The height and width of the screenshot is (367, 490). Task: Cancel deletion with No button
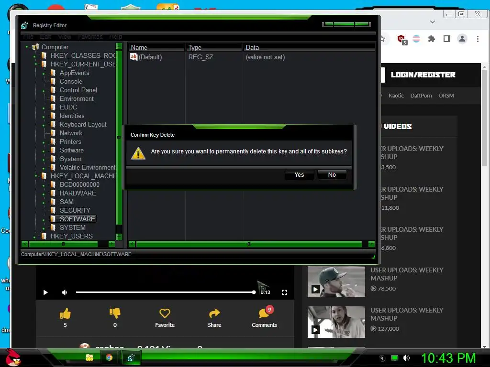coord(332,175)
